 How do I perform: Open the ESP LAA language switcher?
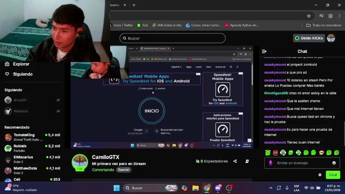pos(296,188)
